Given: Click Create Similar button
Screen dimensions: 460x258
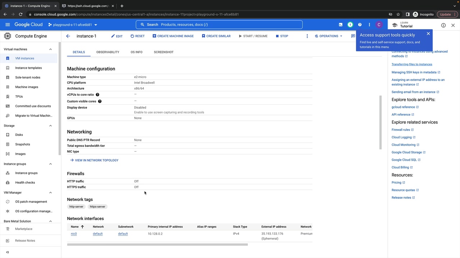Looking at the screenshot, I should 216,36.
